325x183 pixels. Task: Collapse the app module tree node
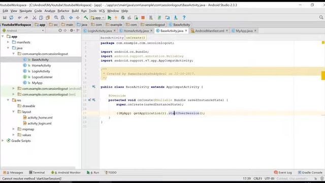point(3,36)
